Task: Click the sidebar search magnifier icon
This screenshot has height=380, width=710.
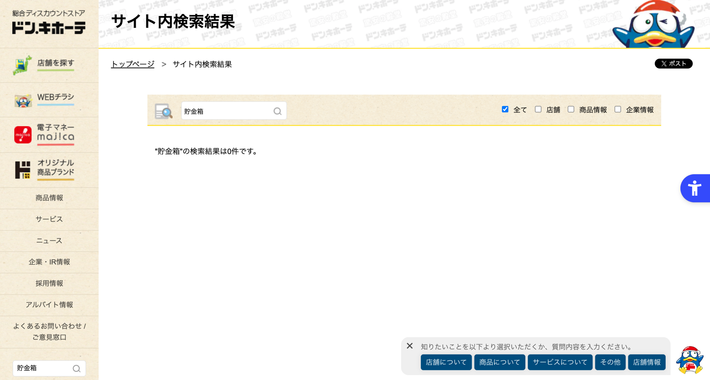Action: pyautogui.click(x=77, y=368)
